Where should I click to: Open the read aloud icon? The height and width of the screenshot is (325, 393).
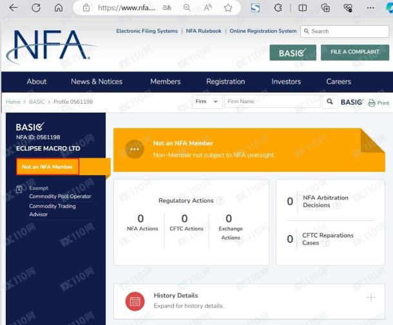(x=208, y=8)
